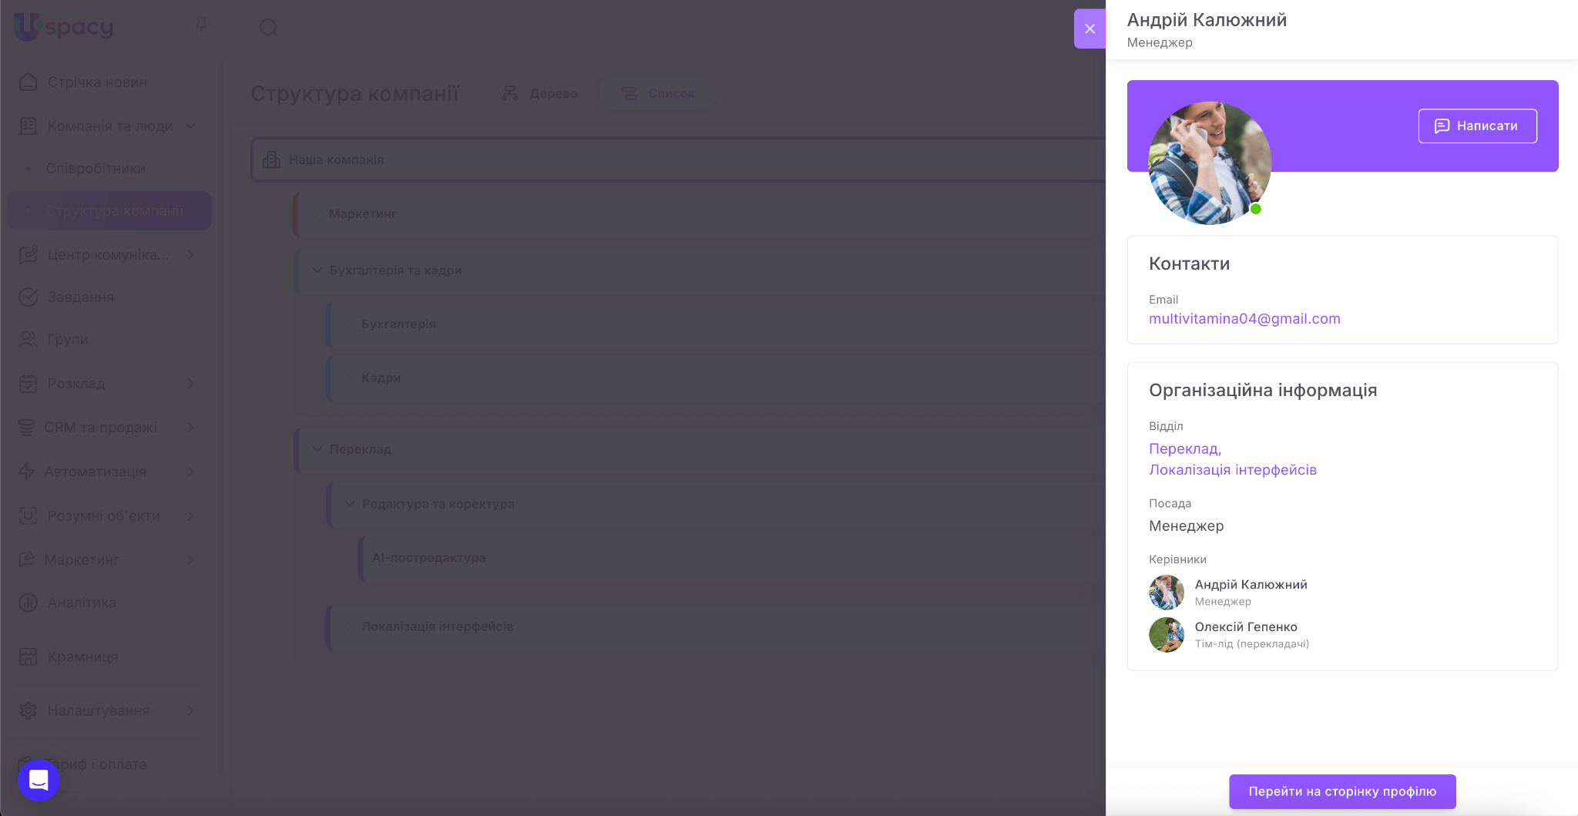Open the Intercom chat launcher icon
This screenshot has height=816, width=1578.
click(39, 780)
